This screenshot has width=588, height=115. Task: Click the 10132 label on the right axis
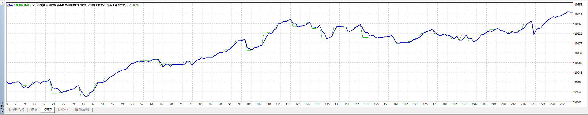[578, 53]
